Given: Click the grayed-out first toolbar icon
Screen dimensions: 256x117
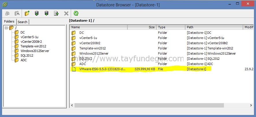Looking at the screenshot, I should pos(7,13).
